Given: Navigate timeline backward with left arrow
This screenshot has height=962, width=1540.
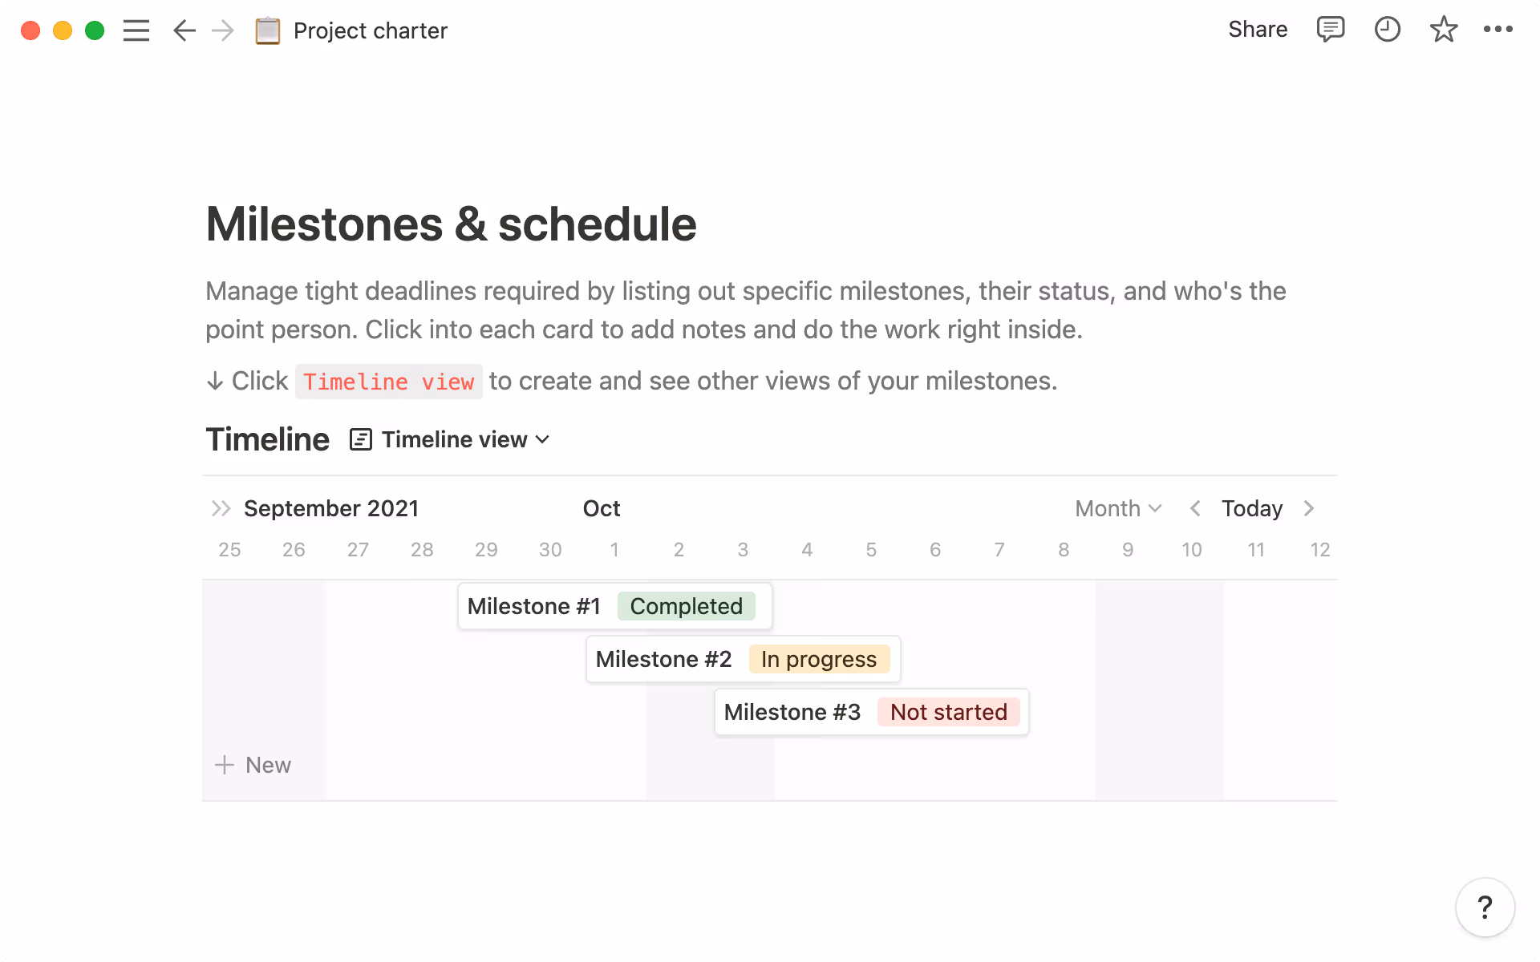Looking at the screenshot, I should pos(1194,508).
